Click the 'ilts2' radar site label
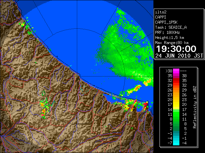Viewport: 205px width, 153px height. pyautogui.click(x=161, y=12)
